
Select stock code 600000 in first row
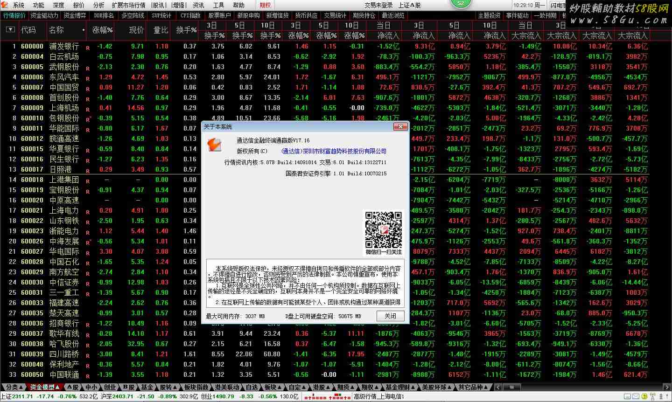click(x=32, y=46)
